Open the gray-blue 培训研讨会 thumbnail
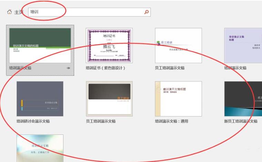Screen dimensions: 262x162 click(x=40, y=99)
